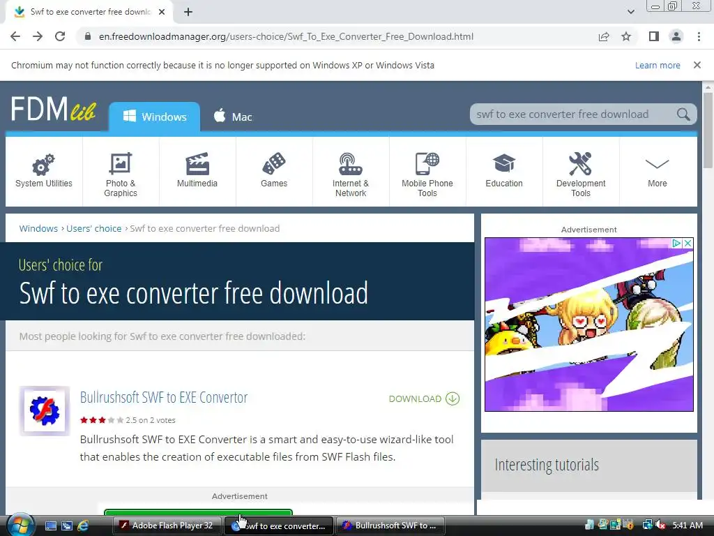The height and width of the screenshot is (536, 714).
Task: Click the AdChoices triangle icon
Action: (677, 244)
